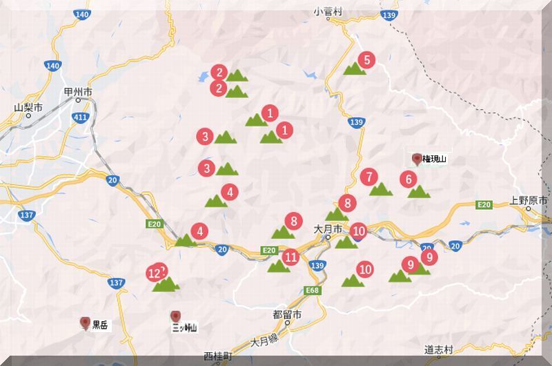The image size is (552, 366).
Task: Click the Route 411 road shield
Action: tap(80, 117)
